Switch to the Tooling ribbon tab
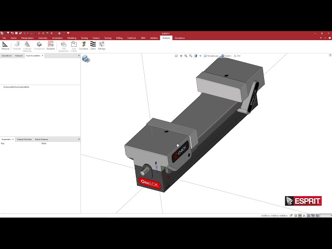Image resolution: width=332 pixels, height=249 pixels. 84,38
